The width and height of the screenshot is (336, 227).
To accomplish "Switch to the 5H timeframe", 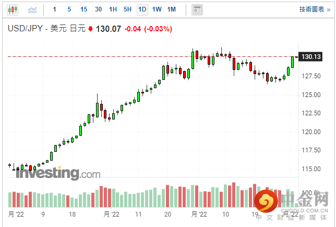I will pyautogui.click(x=127, y=9).
